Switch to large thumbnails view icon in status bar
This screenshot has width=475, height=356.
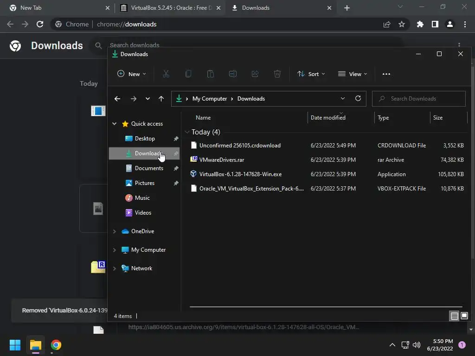click(464, 316)
